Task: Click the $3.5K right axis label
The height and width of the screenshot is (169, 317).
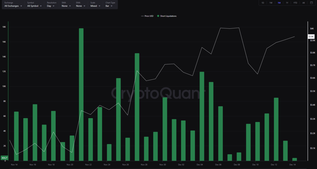Action: click(313, 91)
